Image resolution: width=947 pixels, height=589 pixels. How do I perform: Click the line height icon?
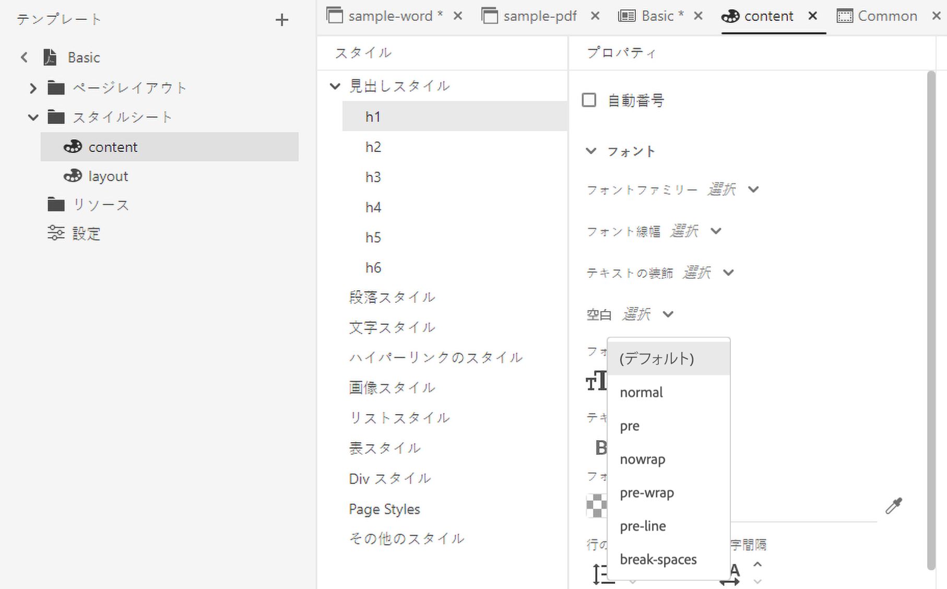pos(603,574)
